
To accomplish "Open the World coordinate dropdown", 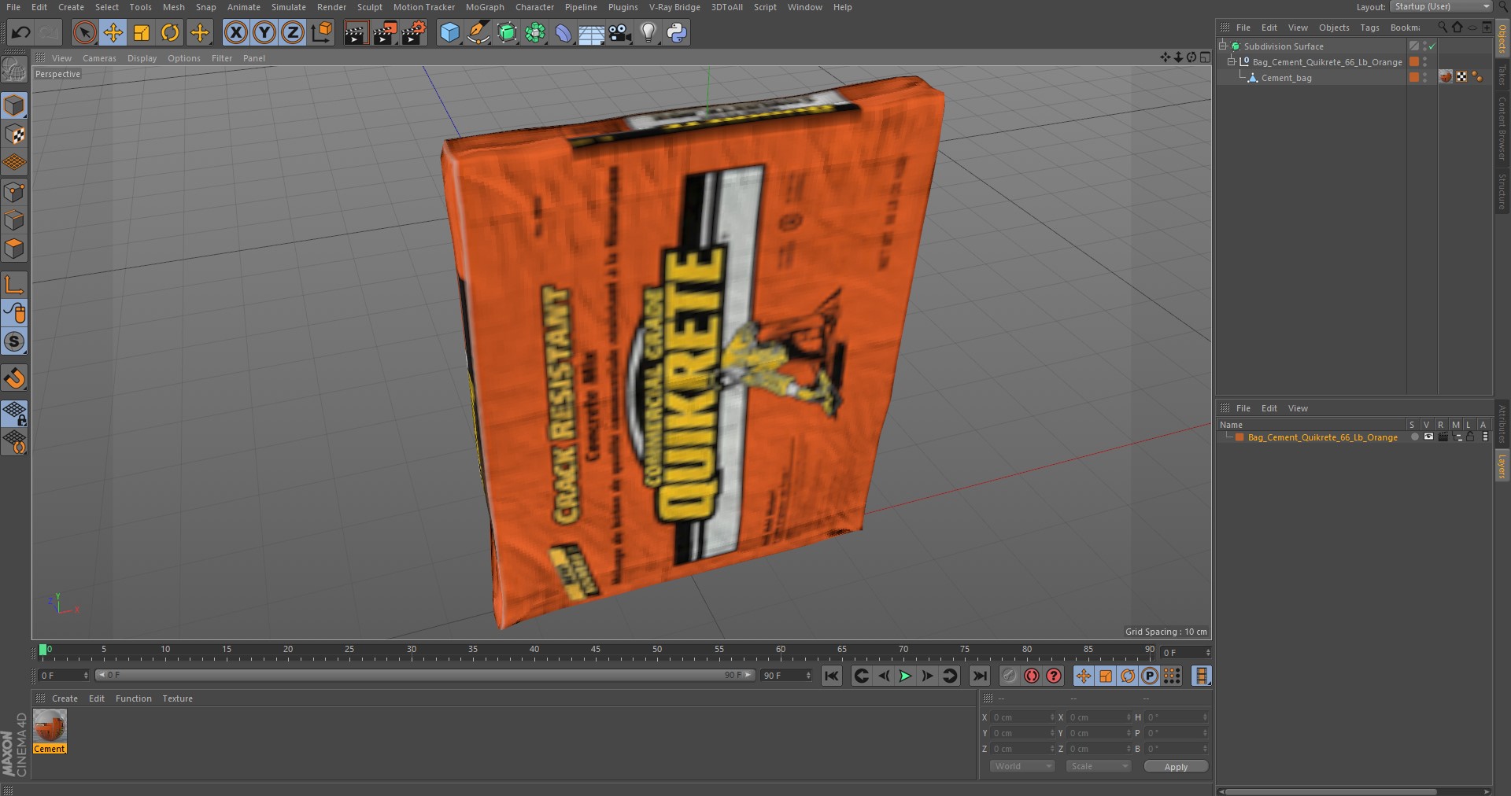I will tap(1021, 766).
